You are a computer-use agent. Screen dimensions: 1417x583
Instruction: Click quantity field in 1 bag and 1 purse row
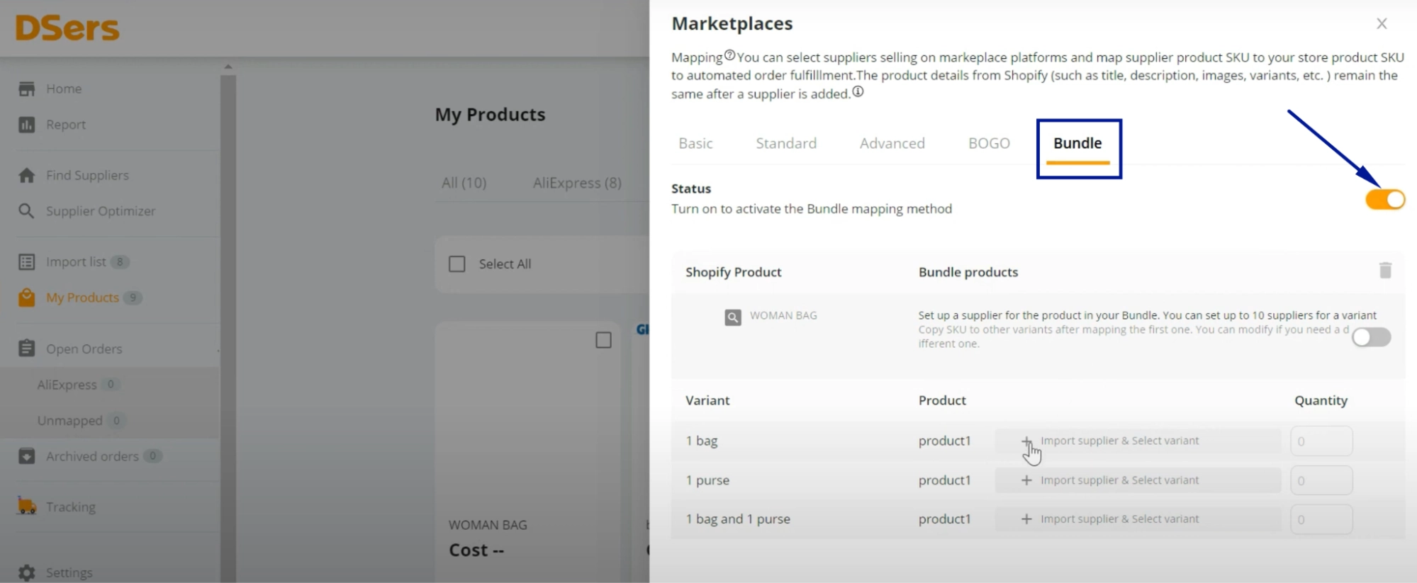point(1321,519)
